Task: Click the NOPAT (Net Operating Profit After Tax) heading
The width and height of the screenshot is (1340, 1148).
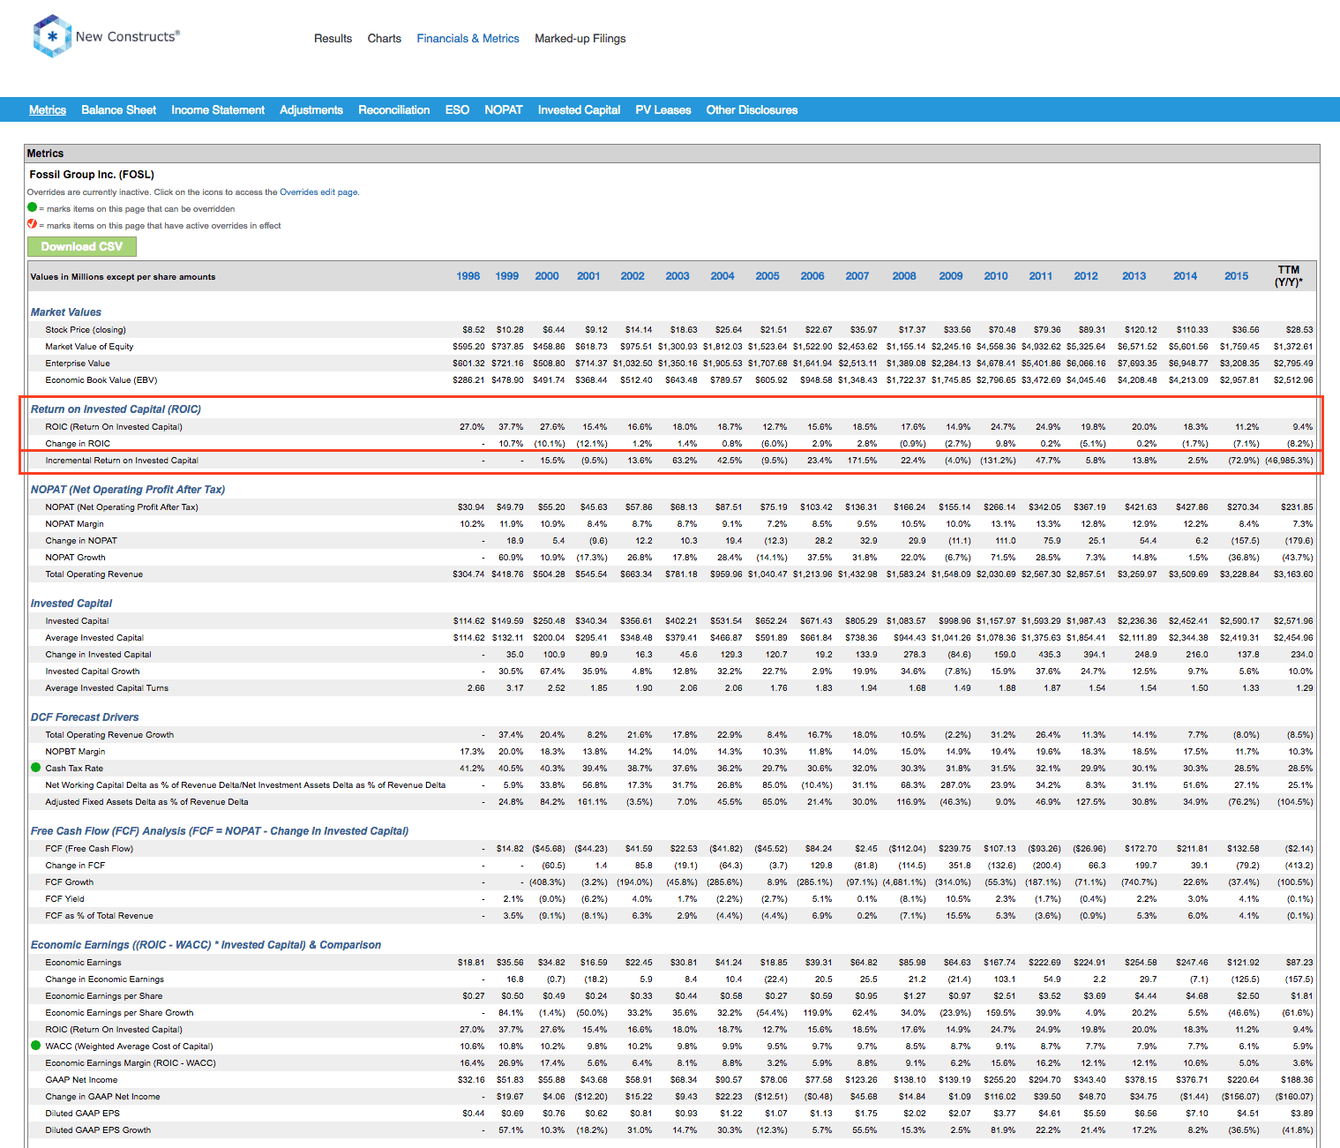Action: (128, 490)
